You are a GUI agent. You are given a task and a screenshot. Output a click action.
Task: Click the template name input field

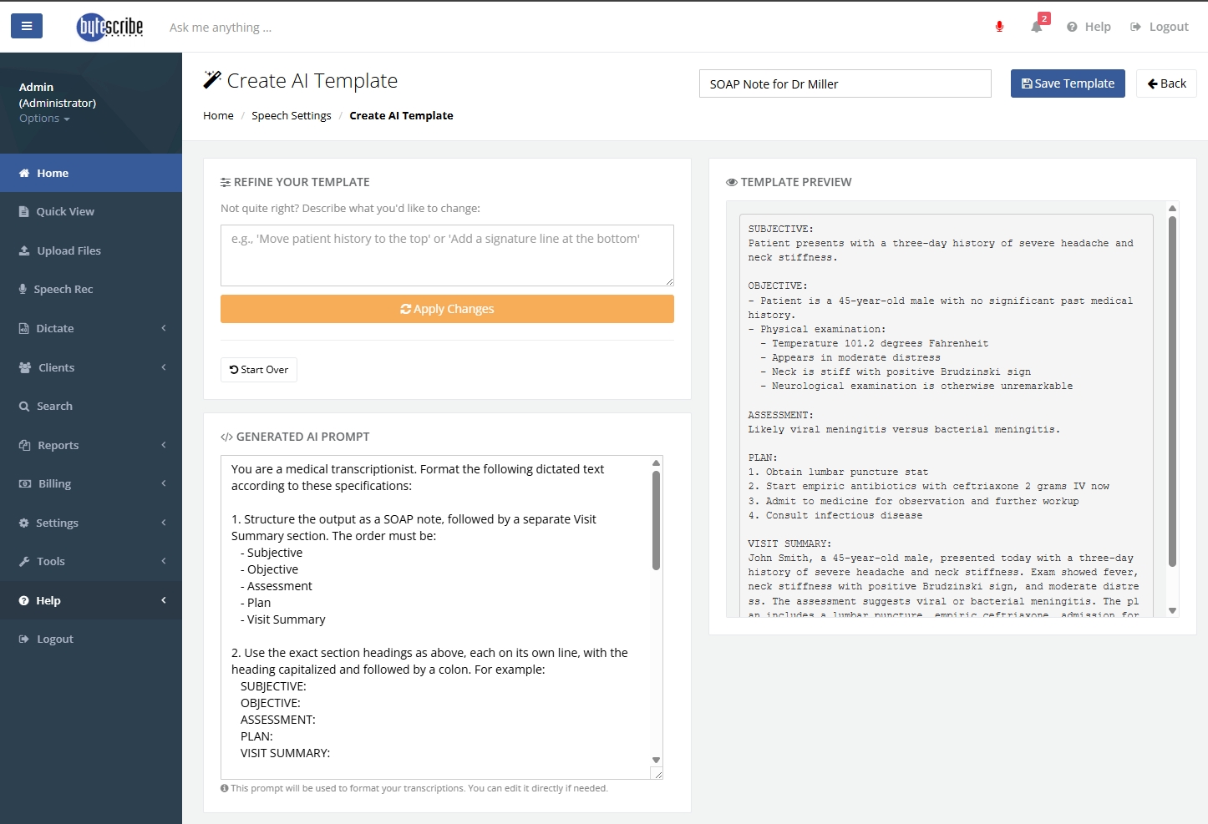click(845, 83)
